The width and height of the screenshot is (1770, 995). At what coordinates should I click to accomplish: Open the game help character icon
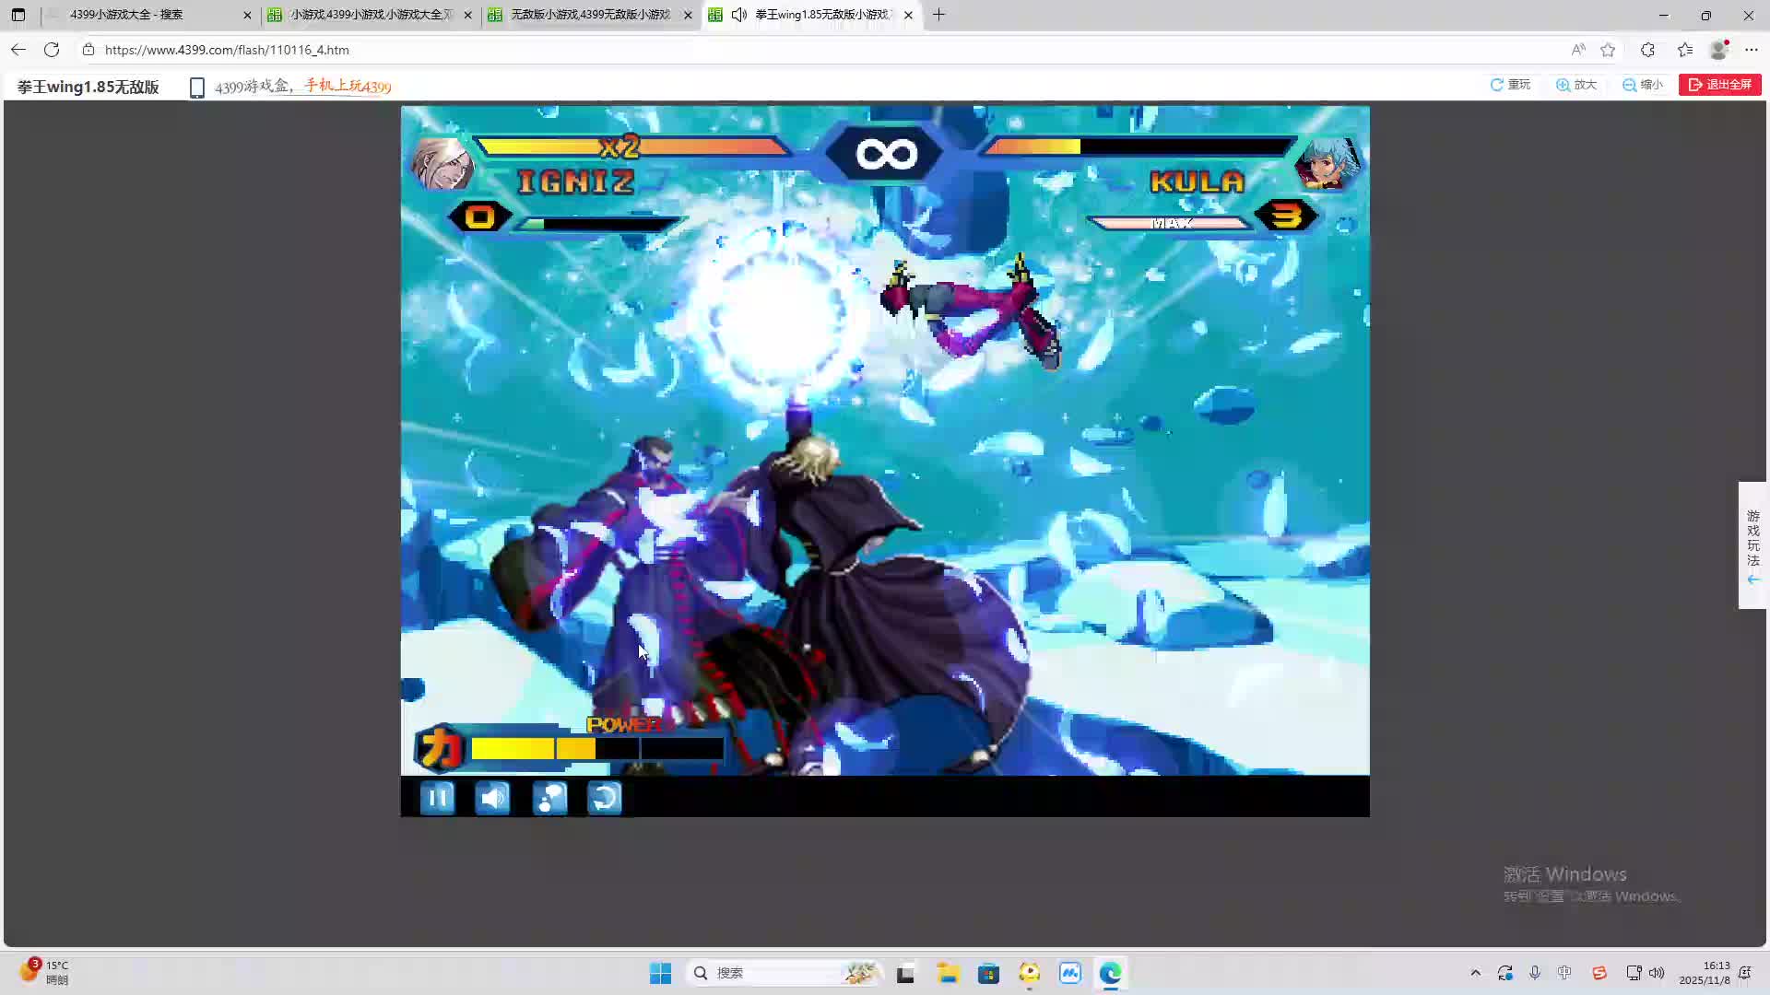[x=549, y=798]
